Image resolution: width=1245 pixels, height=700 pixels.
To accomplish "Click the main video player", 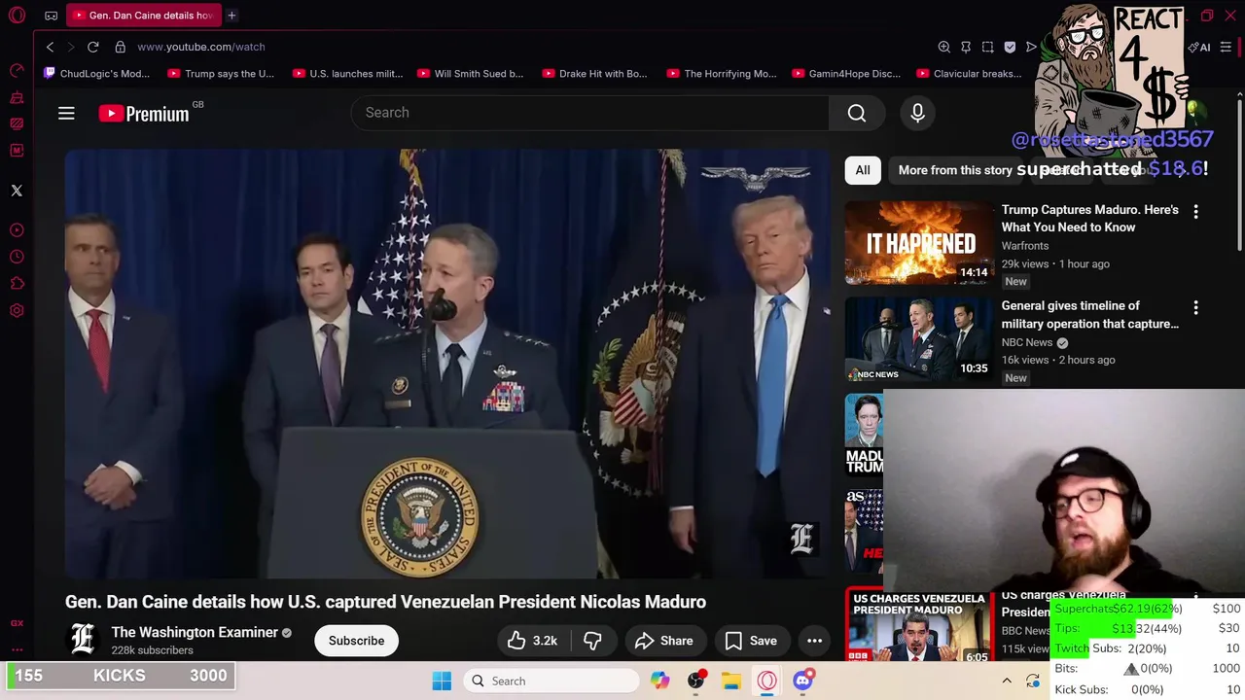I will [x=447, y=364].
